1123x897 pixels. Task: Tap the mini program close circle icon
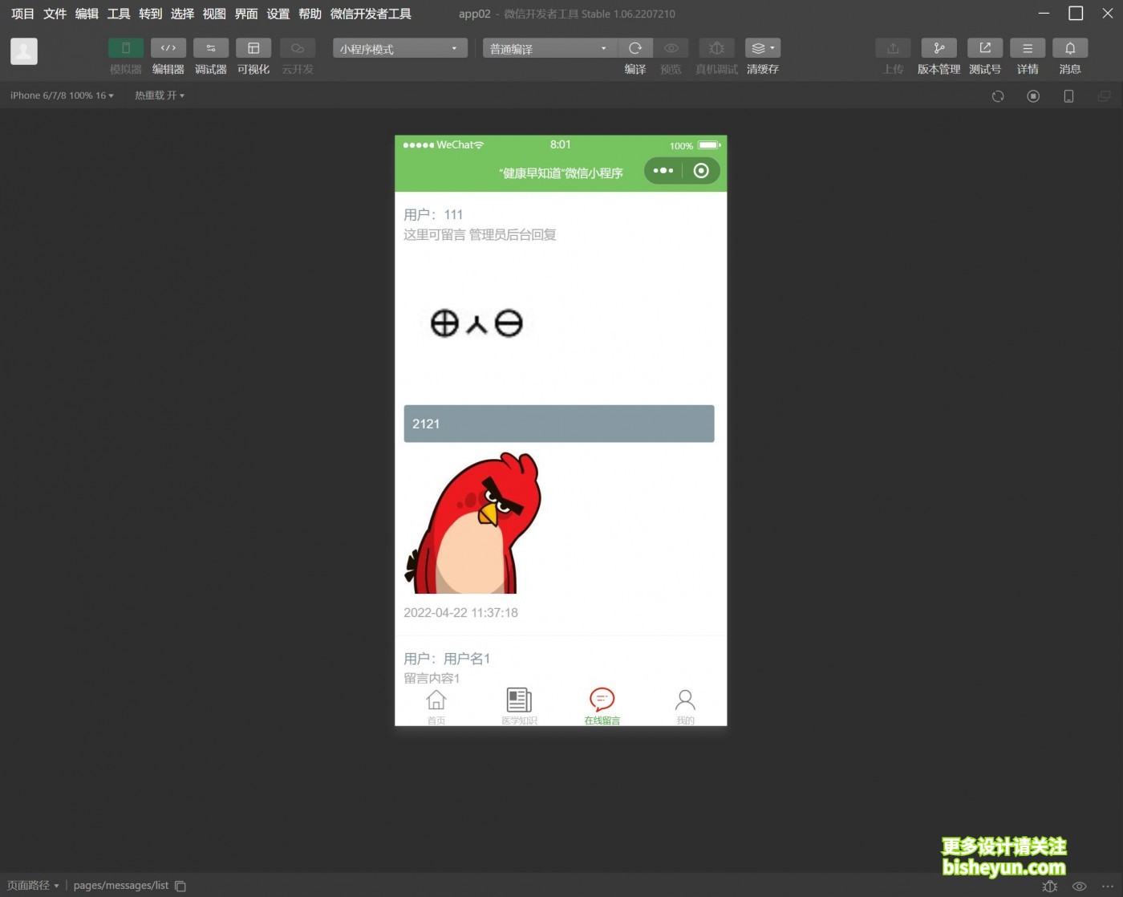(701, 171)
